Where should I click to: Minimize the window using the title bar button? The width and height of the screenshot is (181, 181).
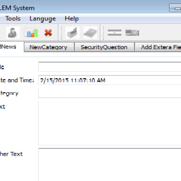click(x=176, y=8)
